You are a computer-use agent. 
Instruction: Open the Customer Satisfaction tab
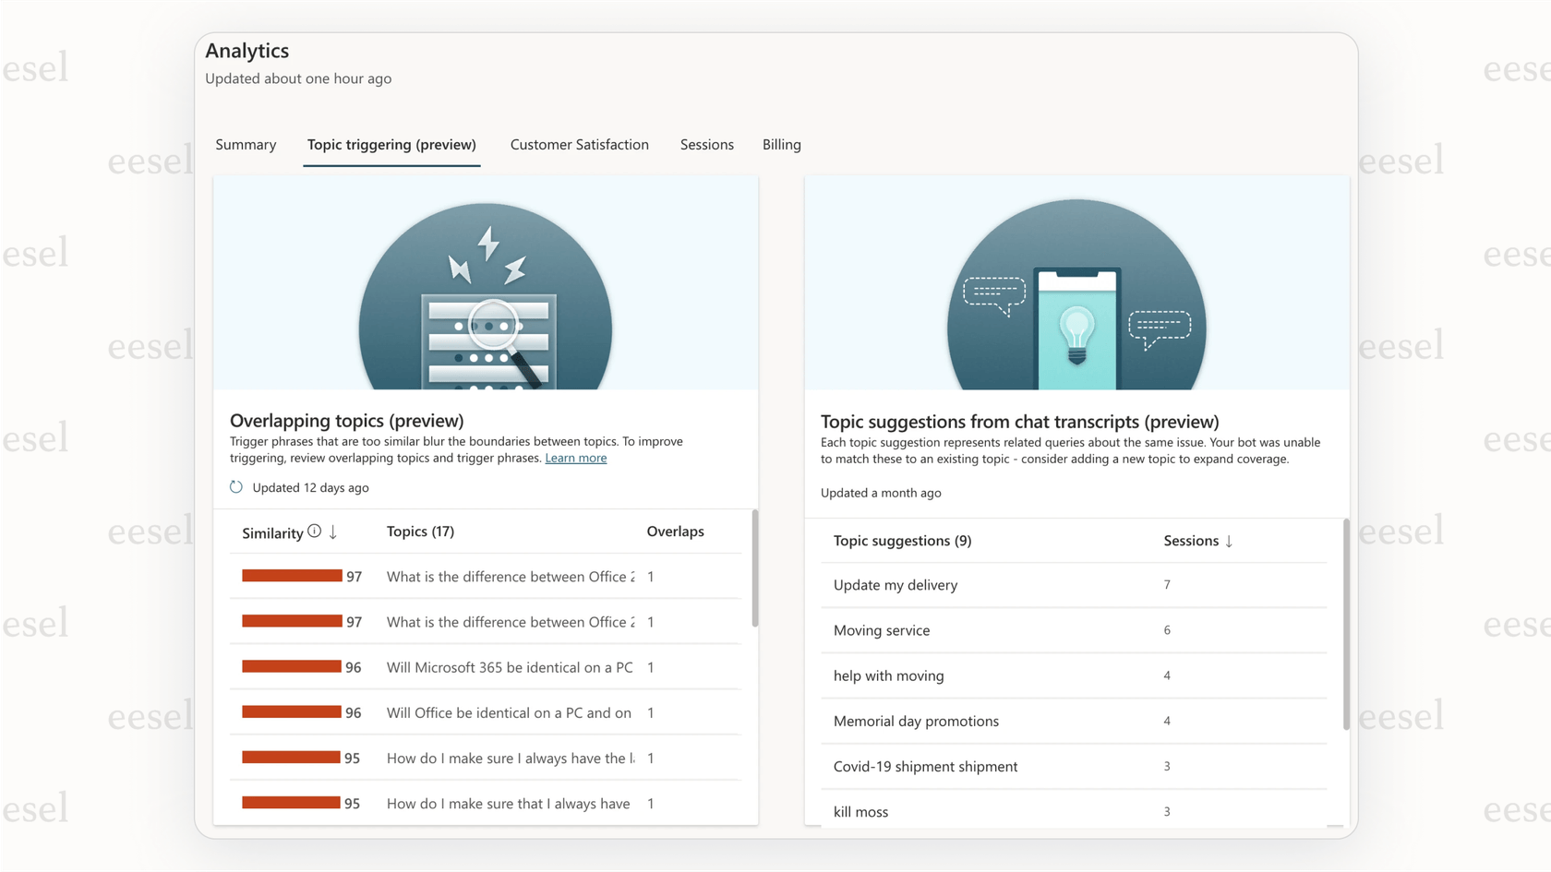tap(579, 144)
